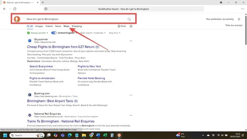Viewport: 247px width, 139px height.
Task: Open Cheap Flights to Birmingham link
Action: pos(61,47)
